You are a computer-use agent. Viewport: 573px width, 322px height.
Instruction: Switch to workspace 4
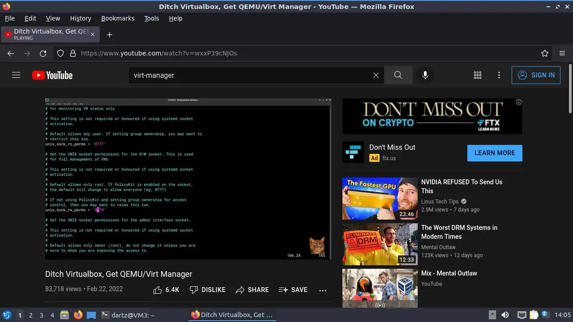52,315
